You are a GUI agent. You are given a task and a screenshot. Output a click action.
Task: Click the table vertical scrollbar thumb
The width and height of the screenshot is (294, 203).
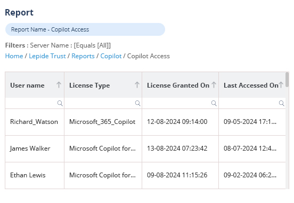287,80
